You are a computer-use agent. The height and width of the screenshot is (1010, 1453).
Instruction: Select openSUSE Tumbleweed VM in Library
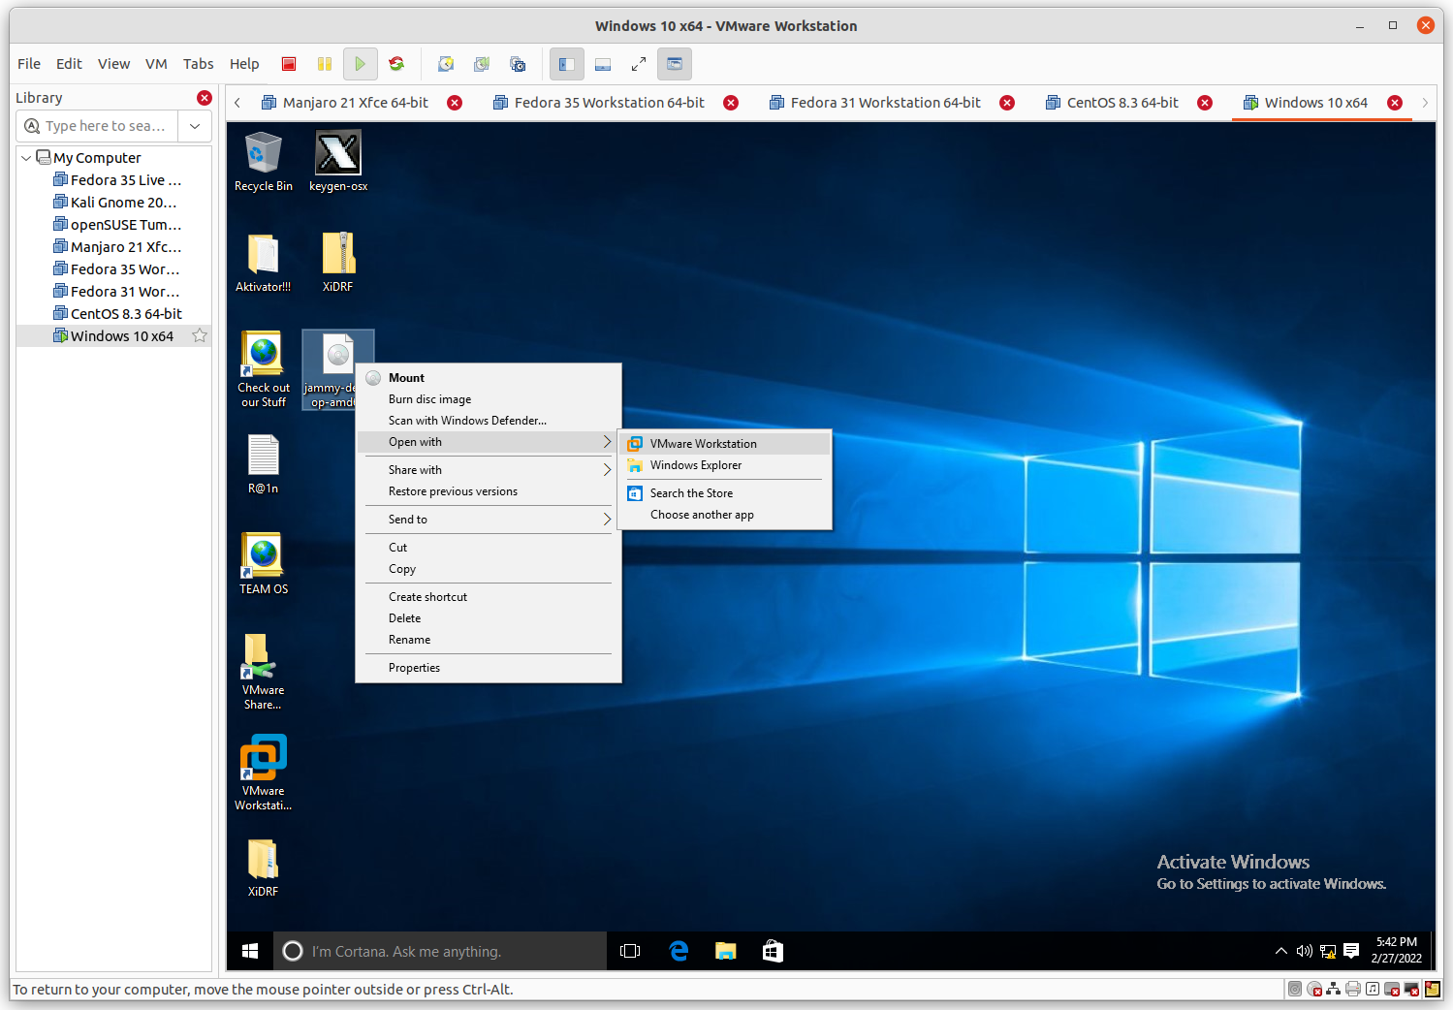117,225
